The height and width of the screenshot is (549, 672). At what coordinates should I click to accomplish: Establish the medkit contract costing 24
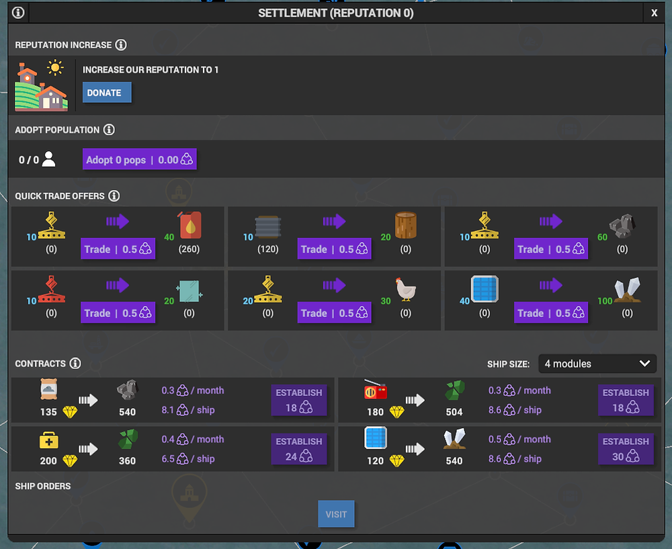coord(299,449)
